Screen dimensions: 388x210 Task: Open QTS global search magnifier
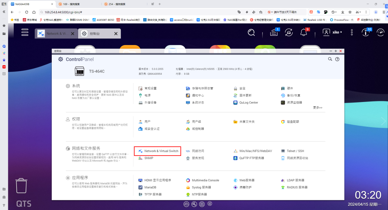[251, 32]
